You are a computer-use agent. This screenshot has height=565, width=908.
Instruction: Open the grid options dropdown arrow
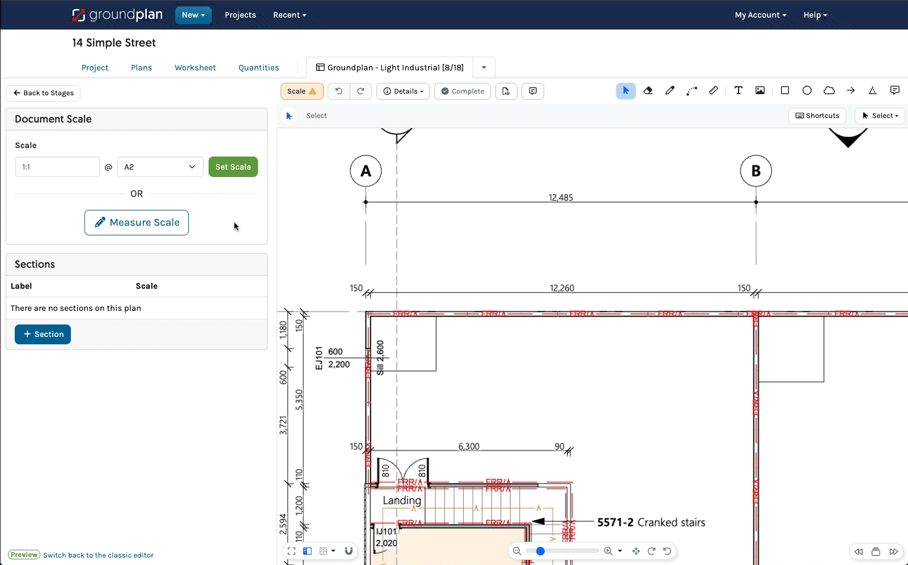point(333,551)
